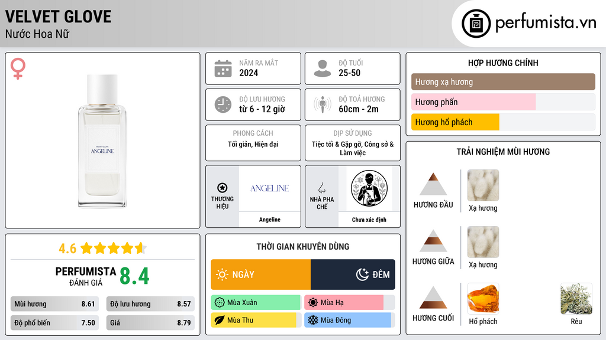
Task: Click the yellow Mùa Thu season bar
Action: pyautogui.click(x=253, y=320)
